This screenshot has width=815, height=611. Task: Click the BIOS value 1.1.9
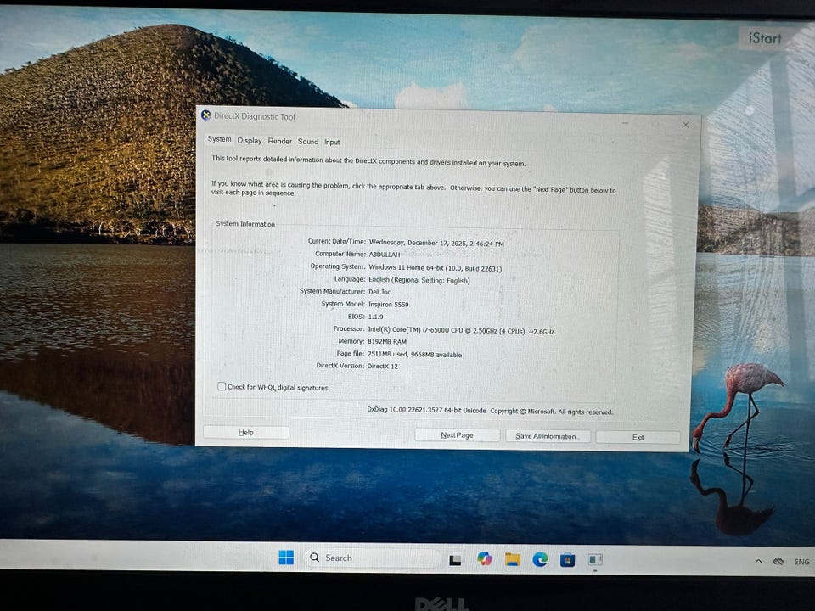tap(375, 317)
